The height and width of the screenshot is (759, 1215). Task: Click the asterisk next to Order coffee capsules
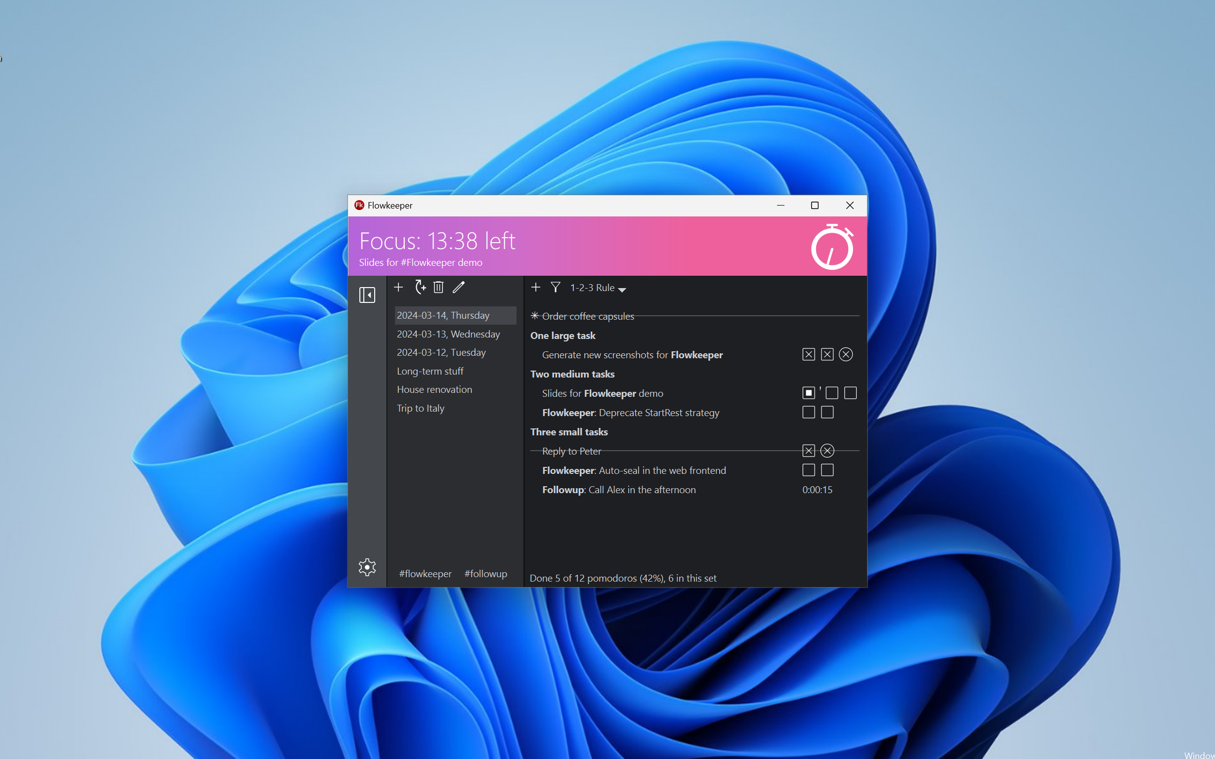tap(535, 316)
